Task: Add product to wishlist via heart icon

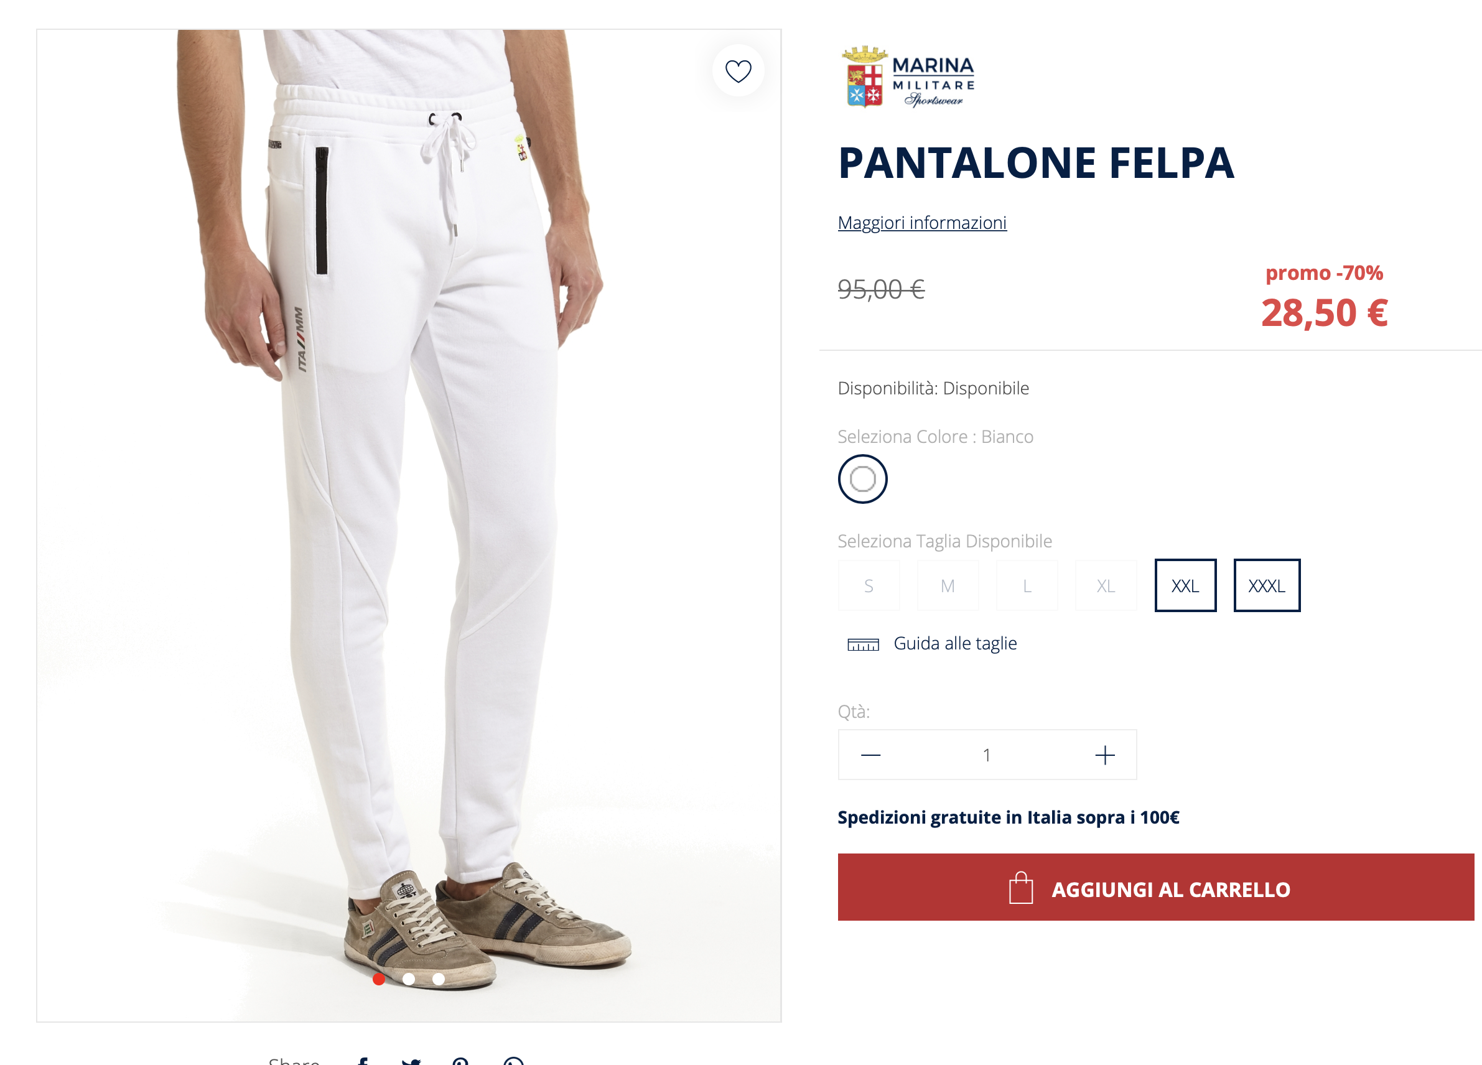Action: [738, 70]
